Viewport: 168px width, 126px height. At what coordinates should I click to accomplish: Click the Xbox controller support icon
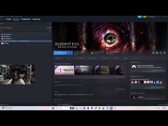pyautogui.click(x=134, y=66)
